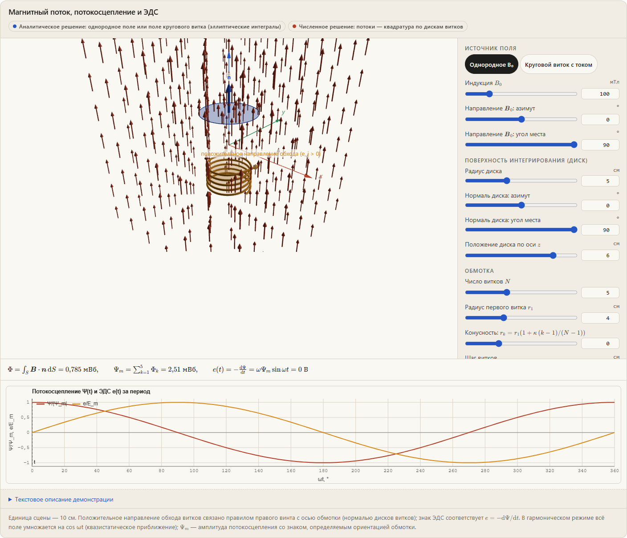Select the Однородное B₀ field source
This screenshot has width=627, height=538.
pyautogui.click(x=491, y=65)
